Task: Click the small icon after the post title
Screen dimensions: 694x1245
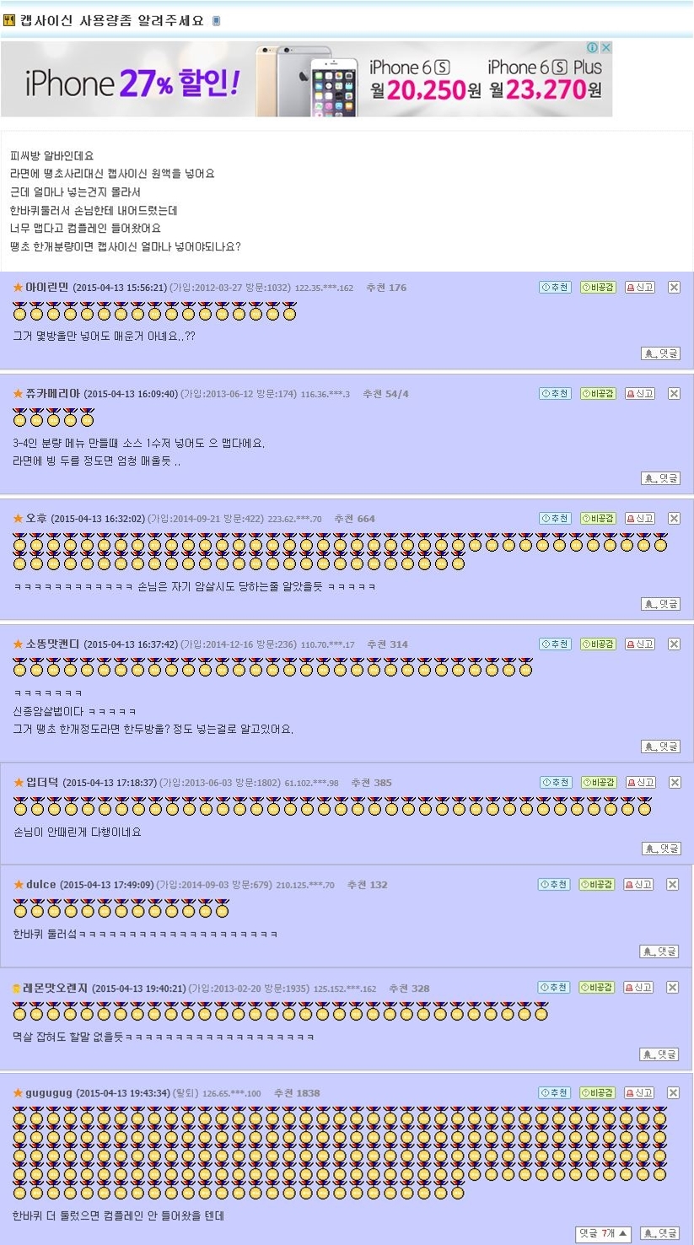Action: tap(216, 21)
